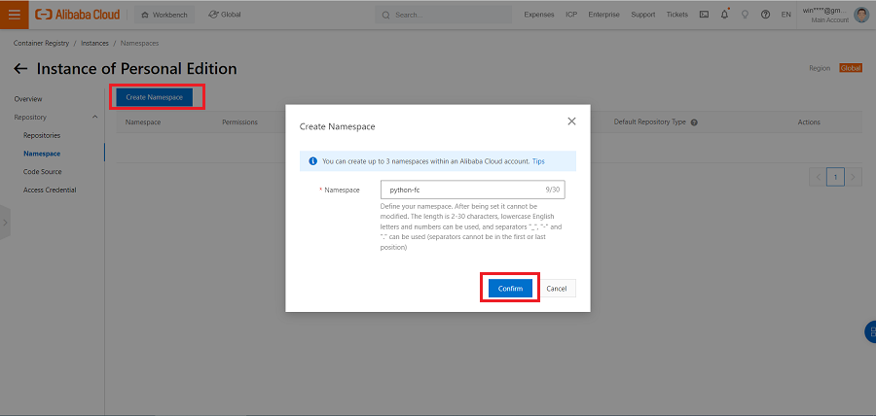Open the Workbench home button
The image size is (876, 416).
pos(164,15)
